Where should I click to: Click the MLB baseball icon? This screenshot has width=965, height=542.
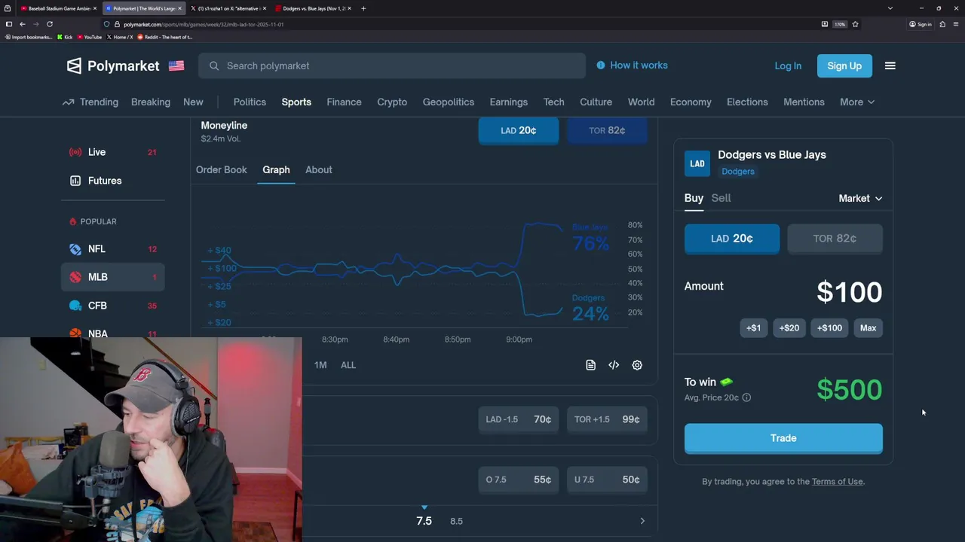pyautogui.click(x=75, y=277)
